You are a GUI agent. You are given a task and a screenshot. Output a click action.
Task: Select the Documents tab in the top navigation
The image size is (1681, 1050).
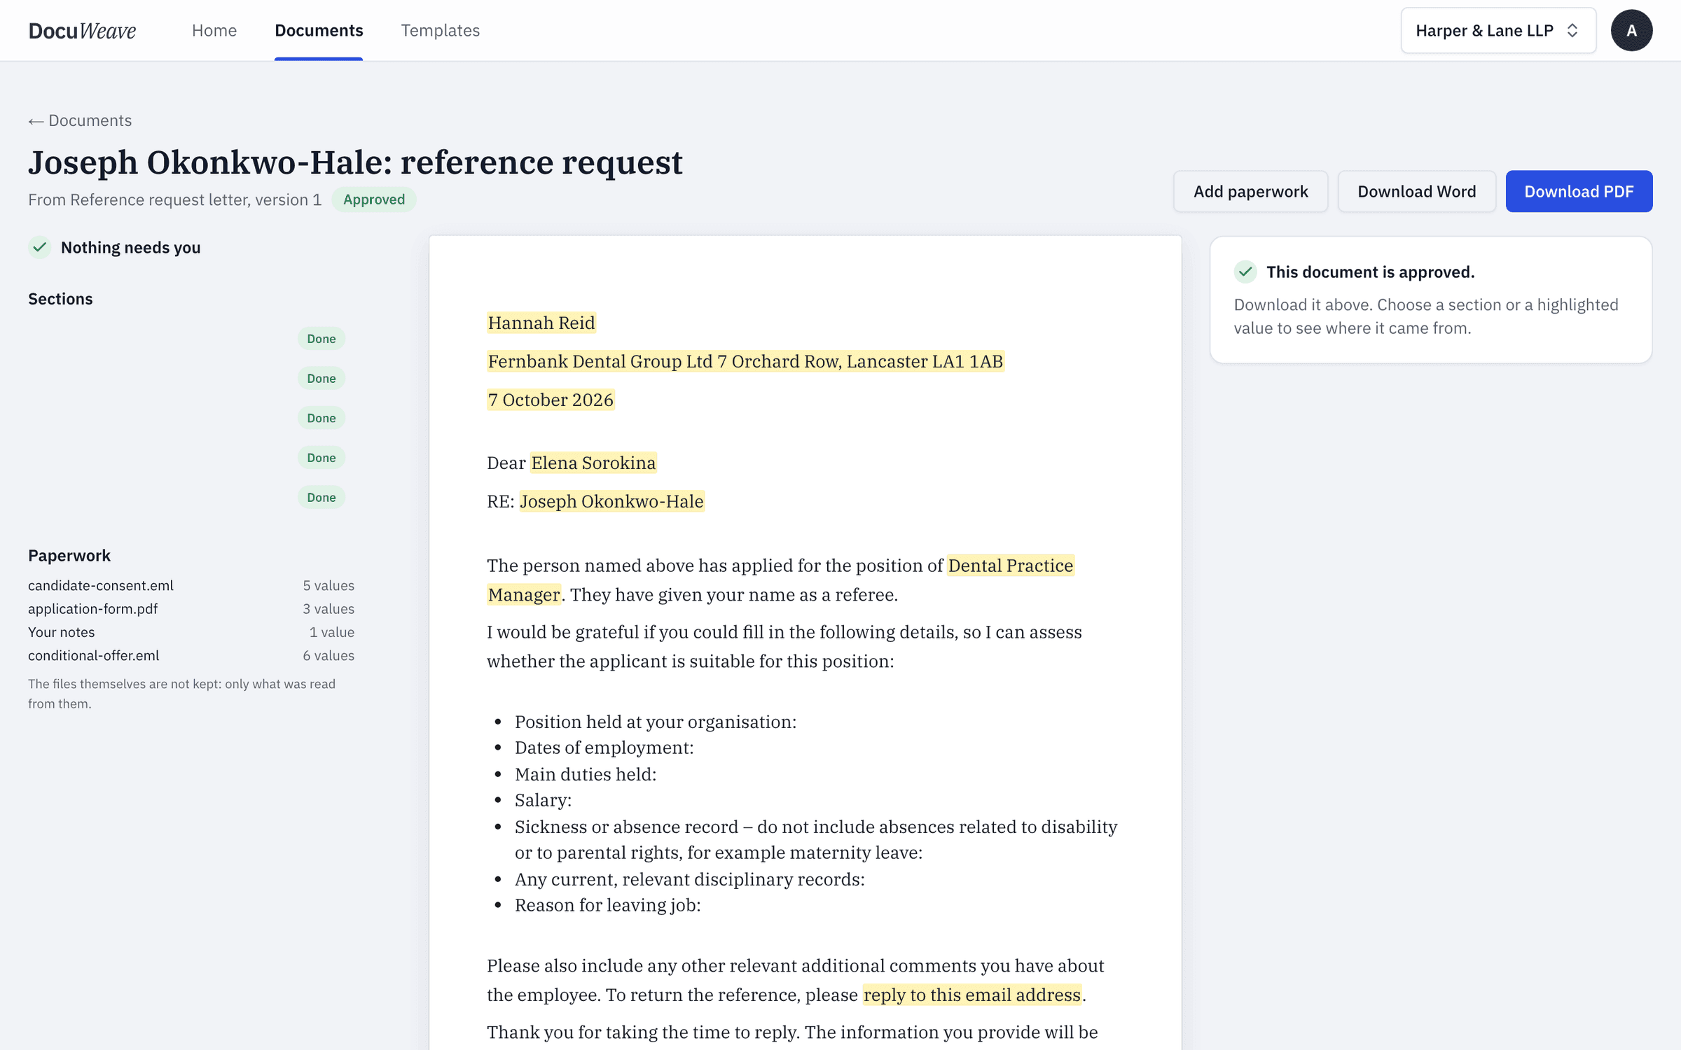[319, 31]
